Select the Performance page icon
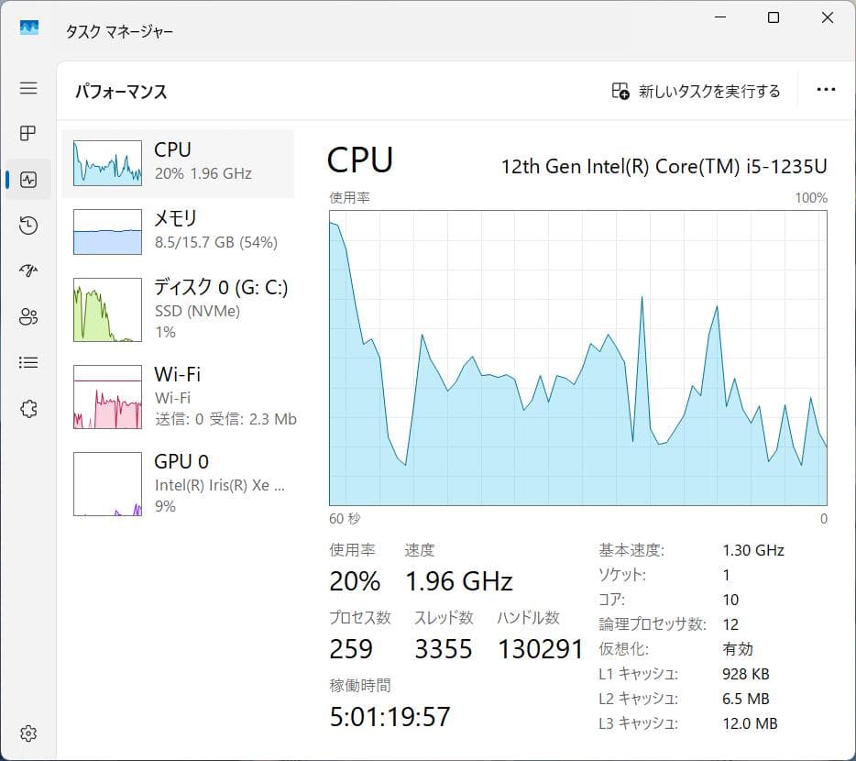 (x=27, y=179)
